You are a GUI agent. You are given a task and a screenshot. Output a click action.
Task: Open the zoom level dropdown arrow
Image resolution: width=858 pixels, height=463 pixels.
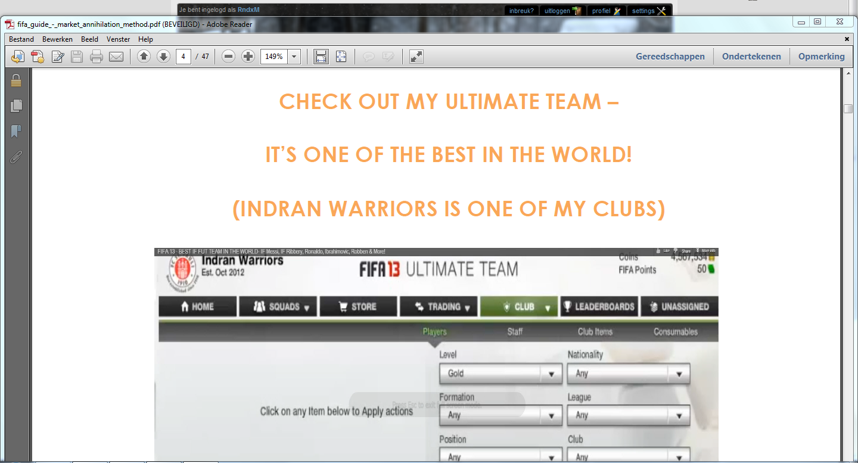[x=294, y=57]
